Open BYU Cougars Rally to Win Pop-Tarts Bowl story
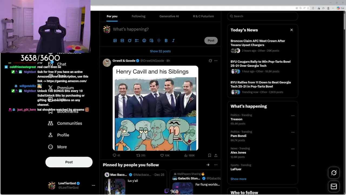The width and height of the screenshot is (346, 195). point(262,66)
